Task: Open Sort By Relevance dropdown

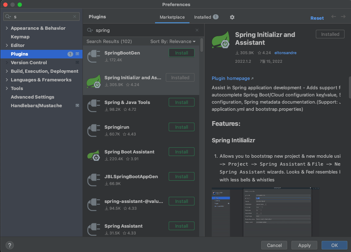Action: [x=173, y=41]
